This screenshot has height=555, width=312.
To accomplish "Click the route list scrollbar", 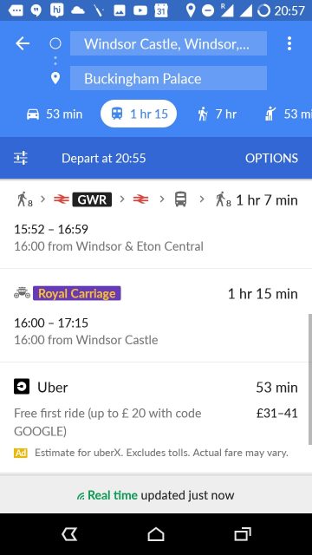I will pyautogui.click(x=310, y=379).
